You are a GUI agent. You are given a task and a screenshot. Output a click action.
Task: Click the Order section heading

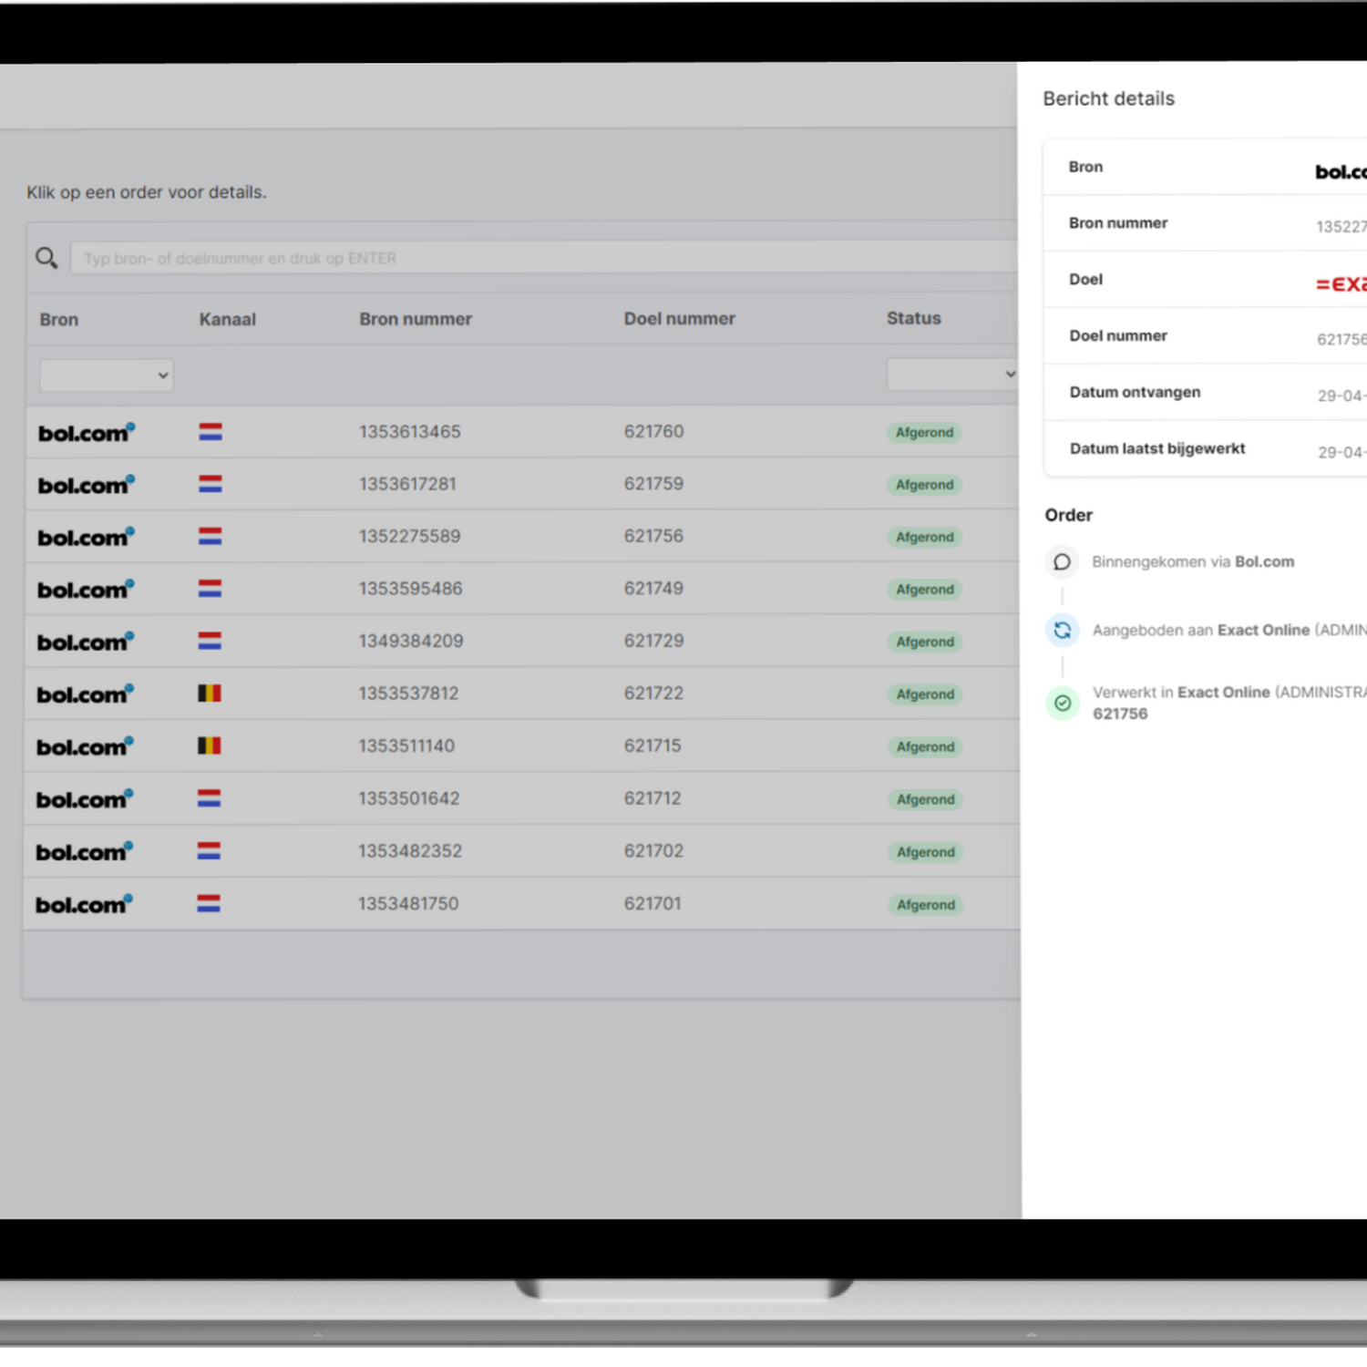[x=1069, y=515]
